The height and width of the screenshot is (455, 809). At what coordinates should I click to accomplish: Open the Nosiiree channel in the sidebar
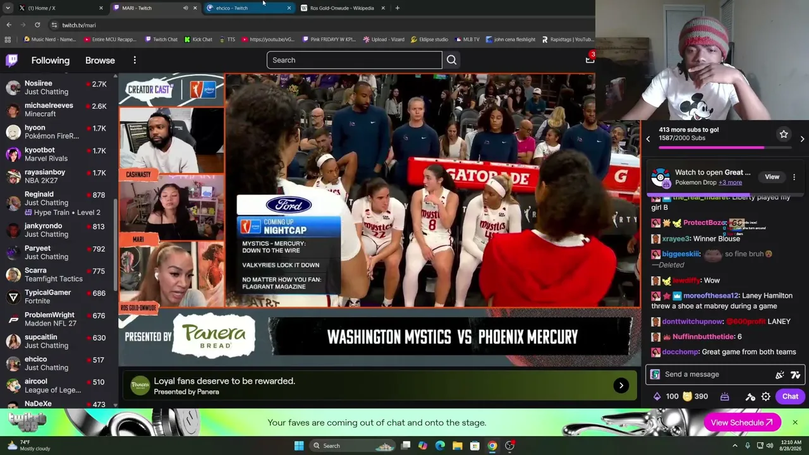(58, 88)
